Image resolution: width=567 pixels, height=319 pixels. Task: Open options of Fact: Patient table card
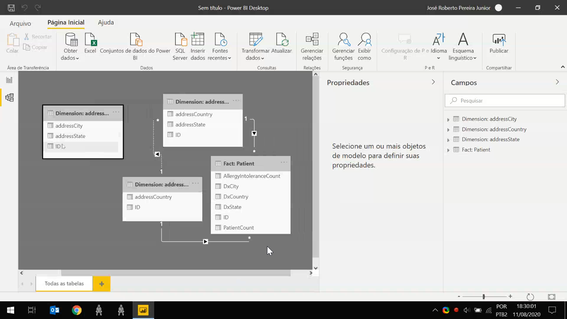(284, 162)
